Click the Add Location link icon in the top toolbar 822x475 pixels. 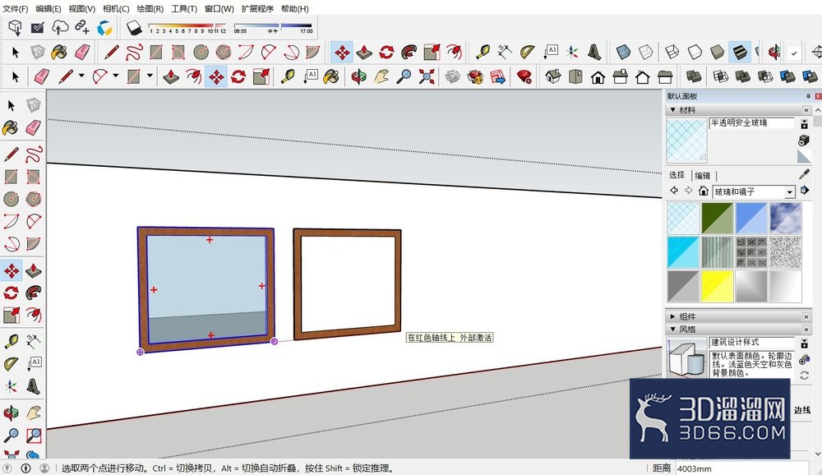[81, 28]
